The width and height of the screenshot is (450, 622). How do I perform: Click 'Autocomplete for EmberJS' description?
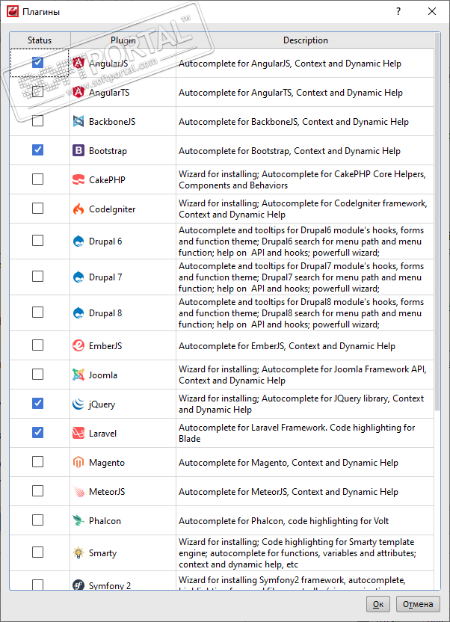pyautogui.click(x=287, y=346)
